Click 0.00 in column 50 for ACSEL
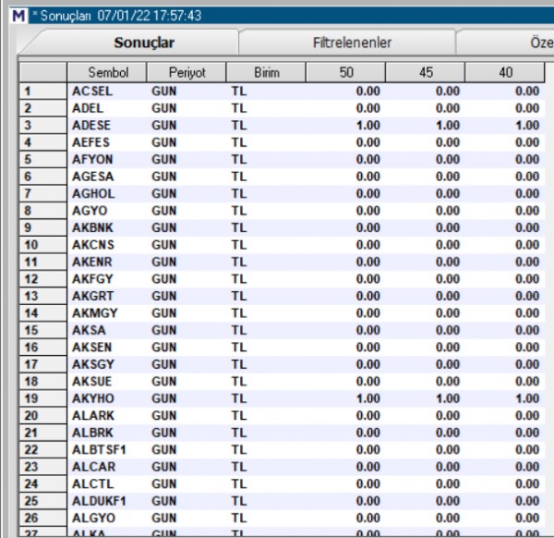554x538 pixels. click(368, 92)
